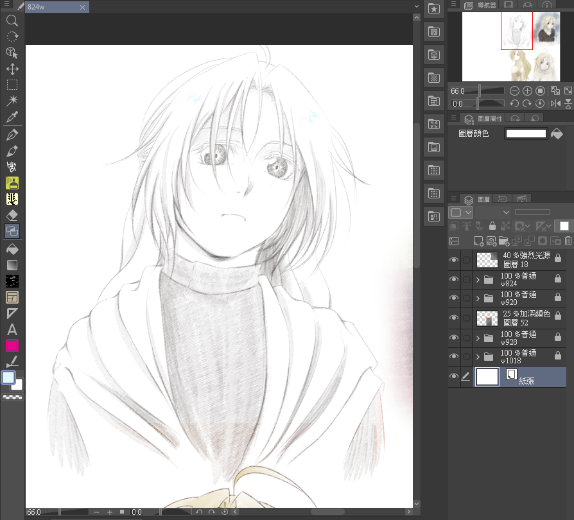
Task: Rotate canvas right in the Navigator
Action: tap(527, 103)
